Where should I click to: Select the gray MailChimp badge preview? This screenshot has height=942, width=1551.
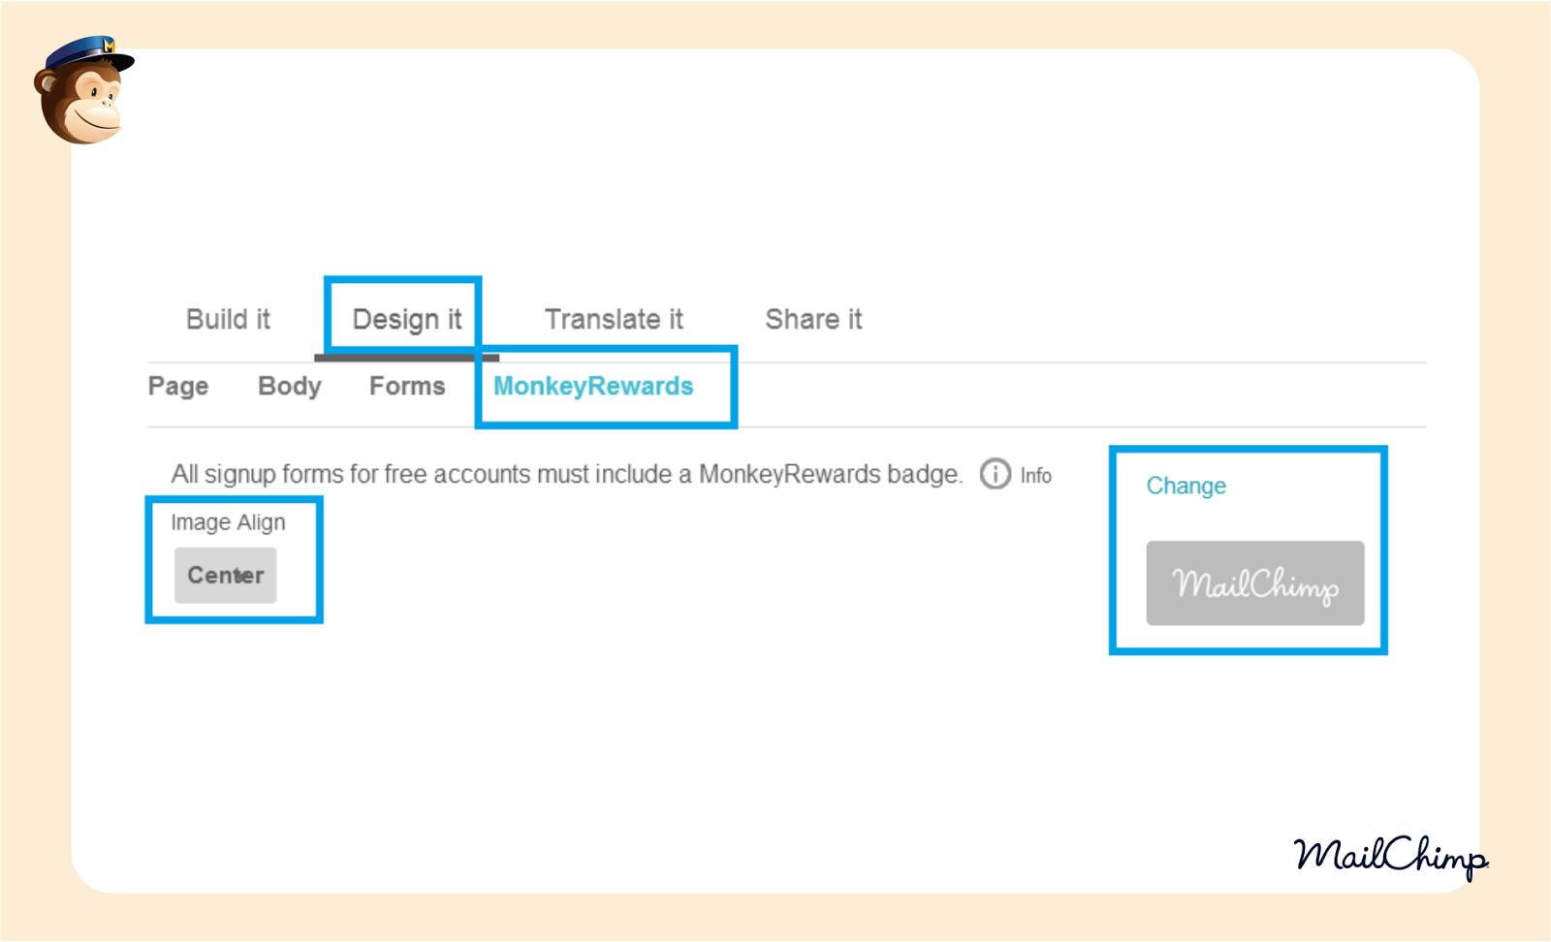(x=1255, y=583)
